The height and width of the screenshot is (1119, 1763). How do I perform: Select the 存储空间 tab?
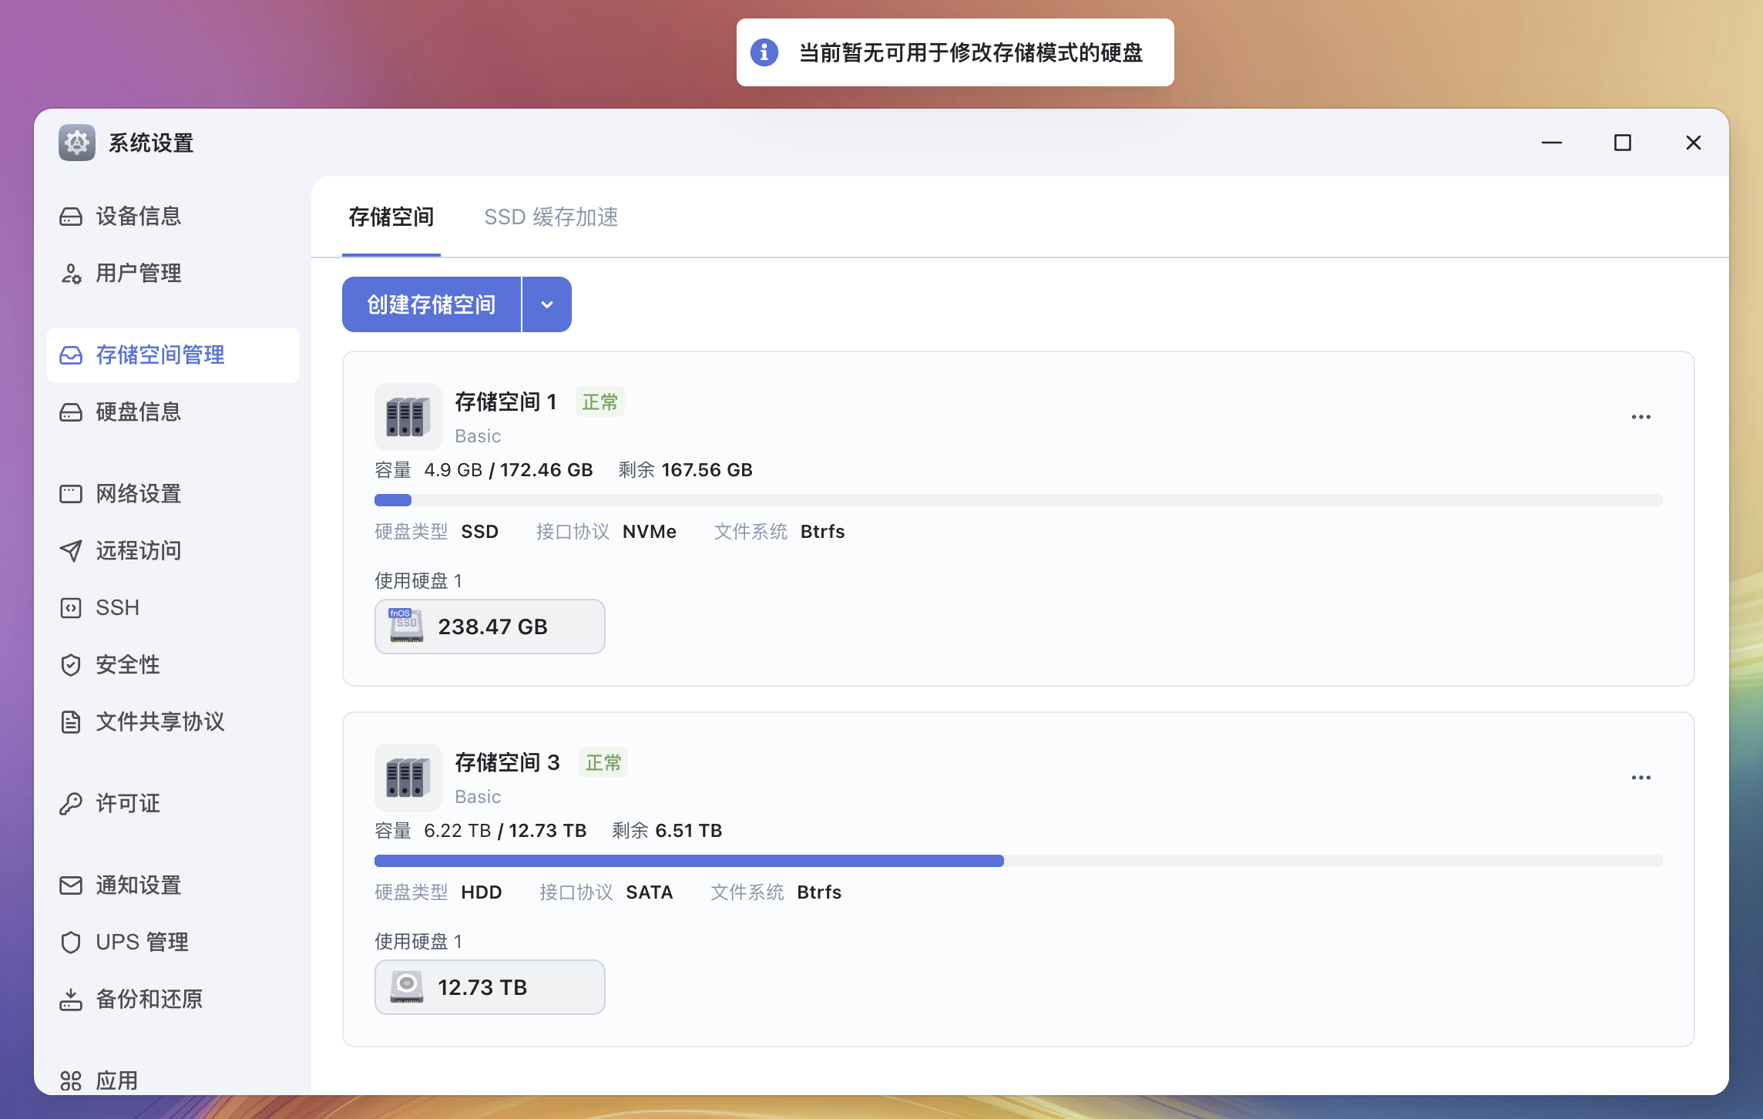pyautogui.click(x=391, y=217)
